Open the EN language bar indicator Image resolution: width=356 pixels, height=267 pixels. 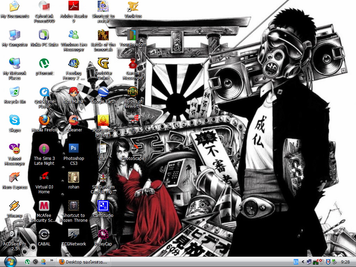tap(296, 262)
